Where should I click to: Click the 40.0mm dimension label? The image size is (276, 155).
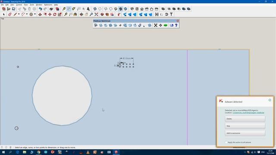[x=127, y=58]
